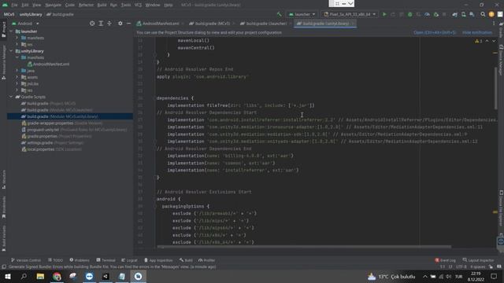Screen dimensions: 504x283
Task: Toggle the Structure side panel tab
Action: [3, 179]
